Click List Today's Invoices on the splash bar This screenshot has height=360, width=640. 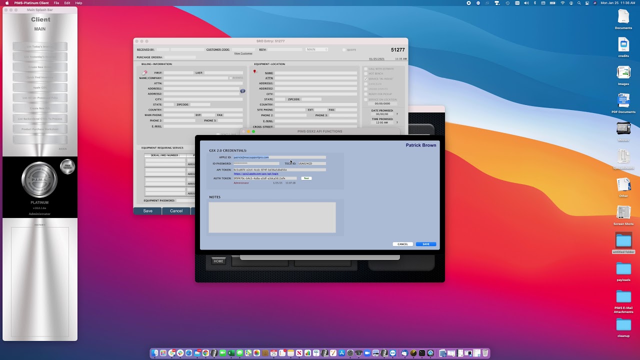40,46
